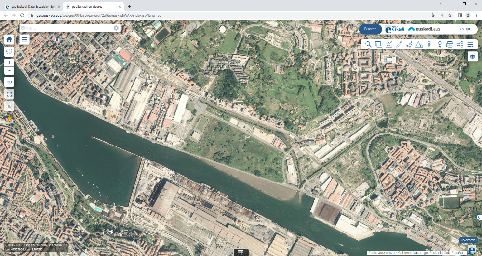The width and height of the screenshot is (482, 256).
Task: Click the printer icon to print map
Action: pyautogui.click(x=450, y=45)
